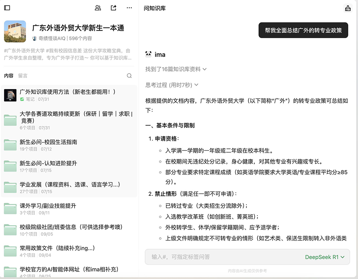The height and width of the screenshot is (279, 358).
Task: Open the 校级院级社团/班委信息 folder
Action: coord(71,227)
